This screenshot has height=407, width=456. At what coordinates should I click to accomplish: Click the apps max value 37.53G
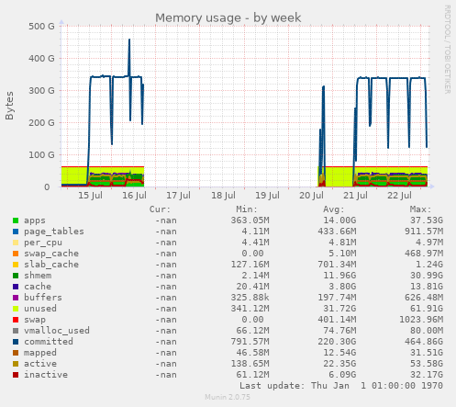tap(427, 220)
